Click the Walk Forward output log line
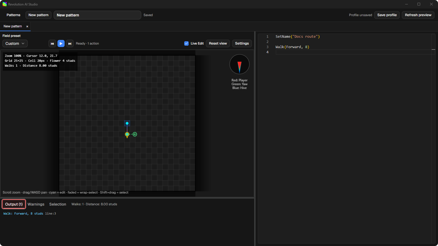Screen dimensions: 438x246 point(30,213)
